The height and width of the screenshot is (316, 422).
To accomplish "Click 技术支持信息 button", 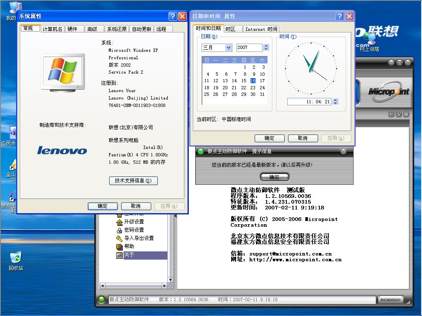I will 133,181.
